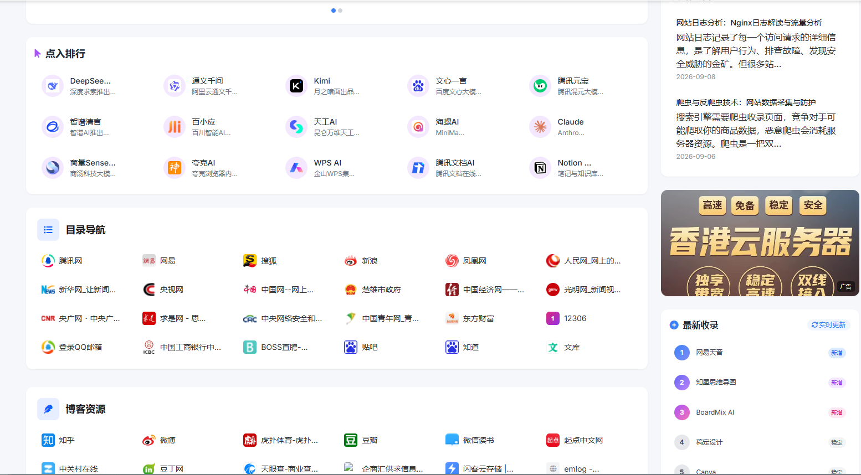Click the 凤凰网 logo icon
The height and width of the screenshot is (475, 861).
pyautogui.click(x=452, y=261)
